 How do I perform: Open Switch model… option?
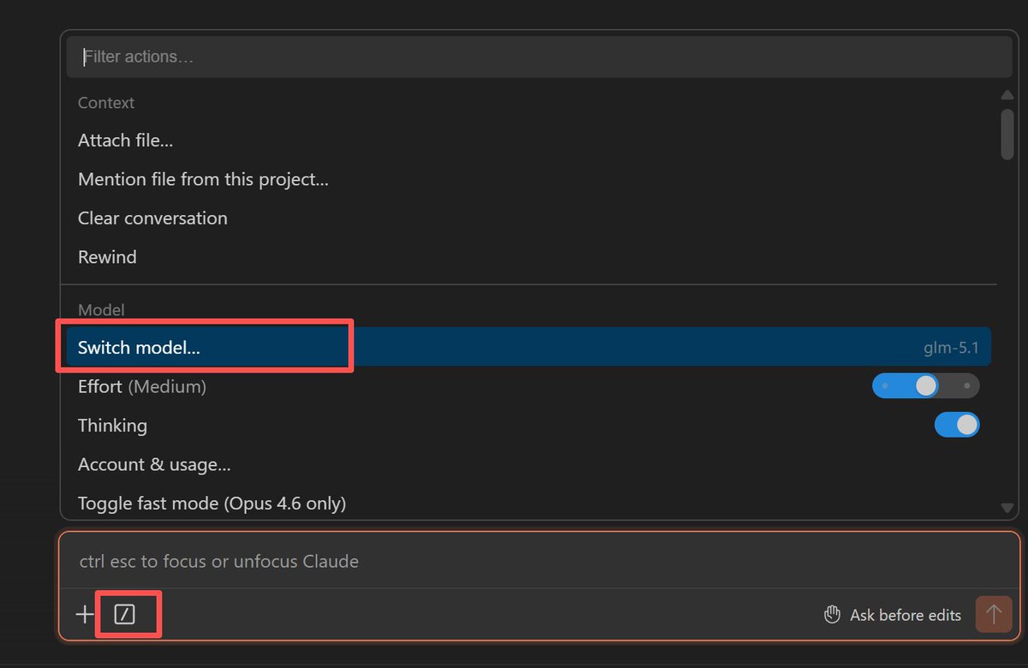coord(529,347)
